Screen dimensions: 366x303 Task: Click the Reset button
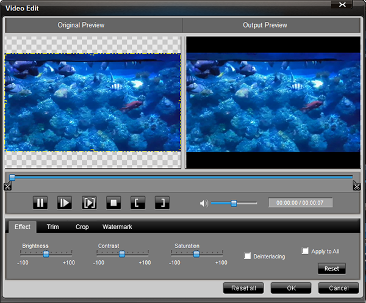(x=332, y=269)
